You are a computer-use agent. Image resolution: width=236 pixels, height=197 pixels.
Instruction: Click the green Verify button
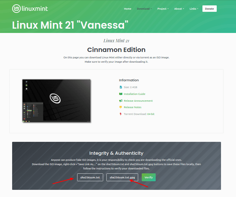tap(149, 177)
